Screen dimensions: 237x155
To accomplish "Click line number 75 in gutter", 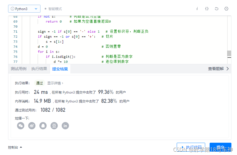I will [x=15, y=52].
